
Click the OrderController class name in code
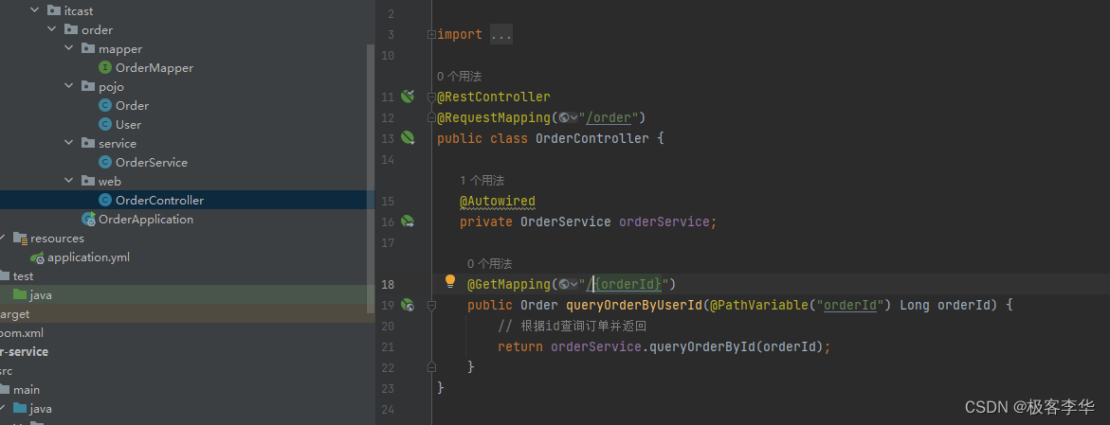pos(591,138)
